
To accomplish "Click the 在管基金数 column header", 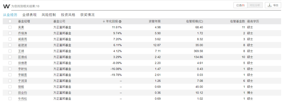I will coord(237,21).
